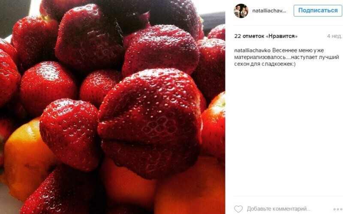343x214 pixels.
Task: Click the strawberry photo
Action: [112, 107]
